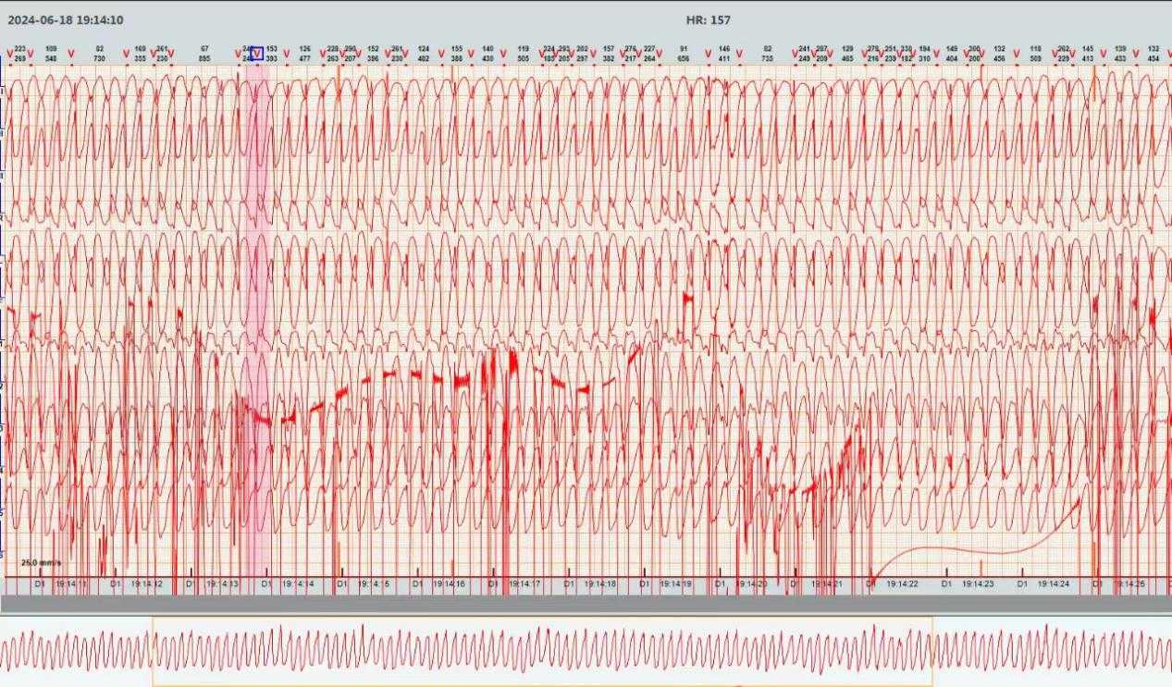Select the 19:14:24 time marker
Viewport: 1172px width, 687px height.
(1053, 584)
